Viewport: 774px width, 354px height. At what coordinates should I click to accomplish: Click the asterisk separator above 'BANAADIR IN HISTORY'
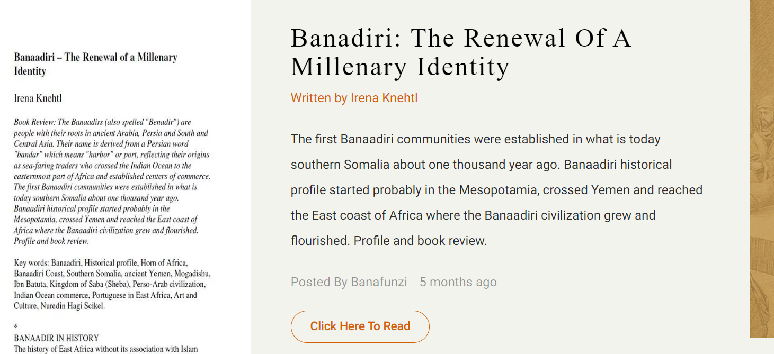[16, 328]
